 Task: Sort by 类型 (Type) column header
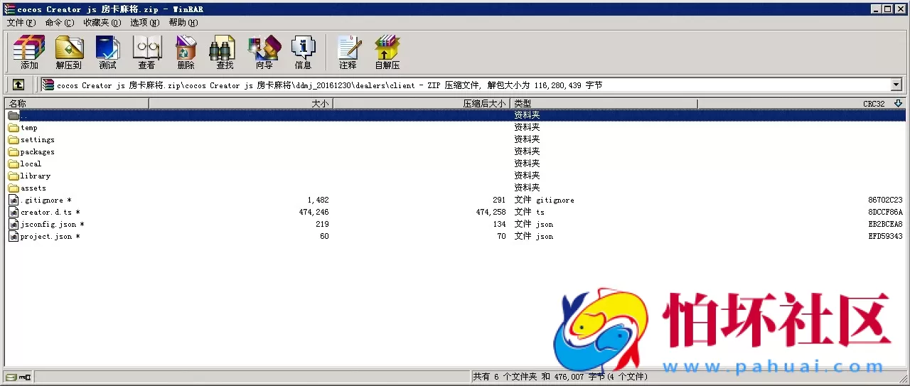coord(604,104)
